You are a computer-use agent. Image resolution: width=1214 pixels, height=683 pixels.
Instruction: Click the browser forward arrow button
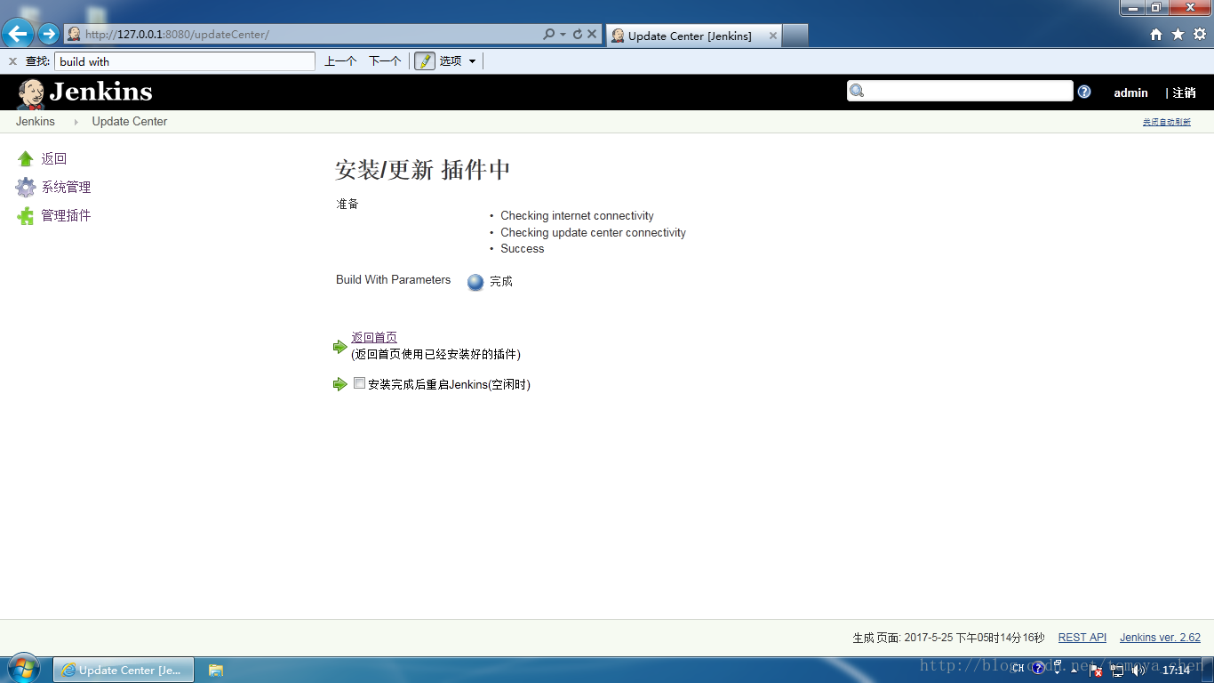pyautogui.click(x=49, y=35)
